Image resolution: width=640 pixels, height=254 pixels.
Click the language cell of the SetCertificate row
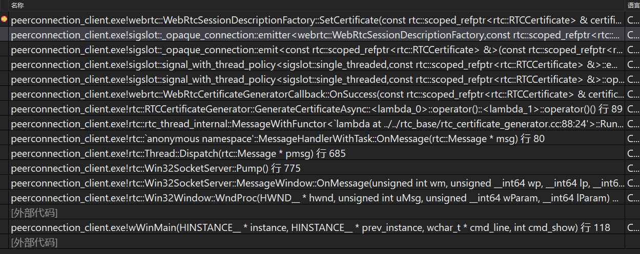point(632,20)
